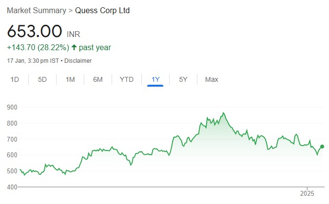The width and height of the screenshot is (329, 204).
Task: View the 5Y price history
Action: click(183, 79)
